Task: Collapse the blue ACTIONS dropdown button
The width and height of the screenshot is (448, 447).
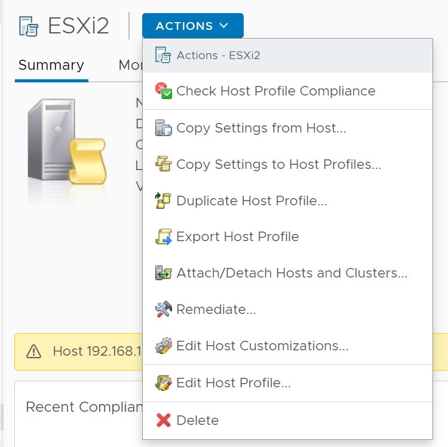Action: pyautogui.click(x=192, y=26)
